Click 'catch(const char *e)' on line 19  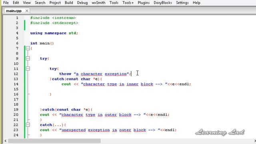pyautogui.click(x=66, y=110)
